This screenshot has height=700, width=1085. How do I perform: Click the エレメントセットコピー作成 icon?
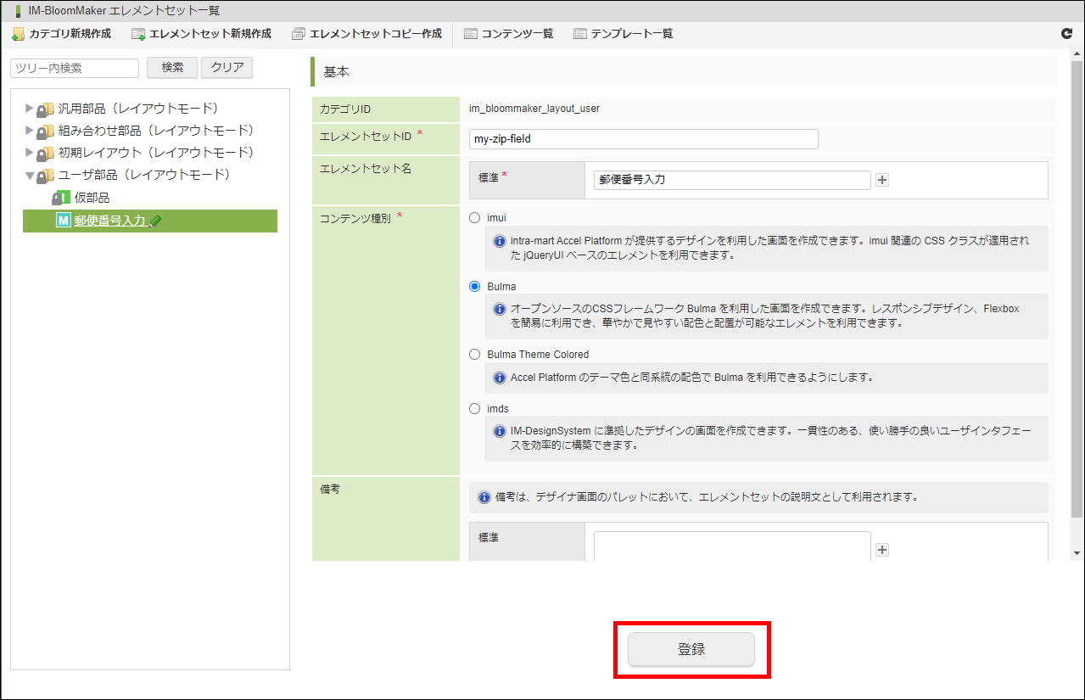[x=298, y=34]
